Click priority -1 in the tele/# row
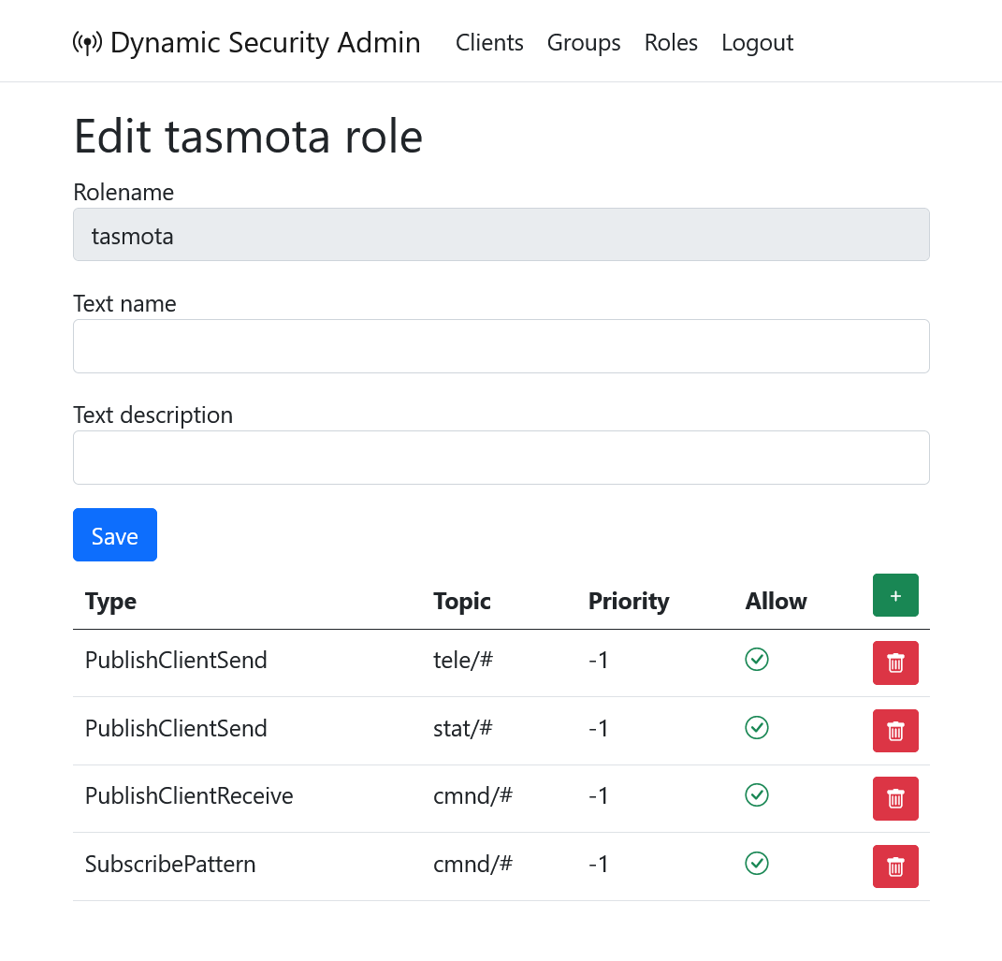 (598, 660)
